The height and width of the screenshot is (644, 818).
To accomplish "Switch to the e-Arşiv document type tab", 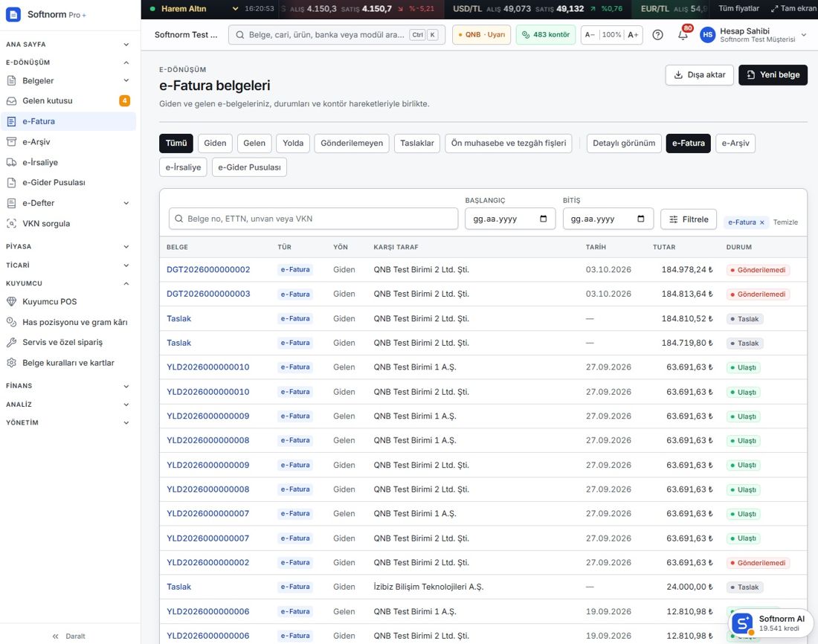I will tap(735, 143).
